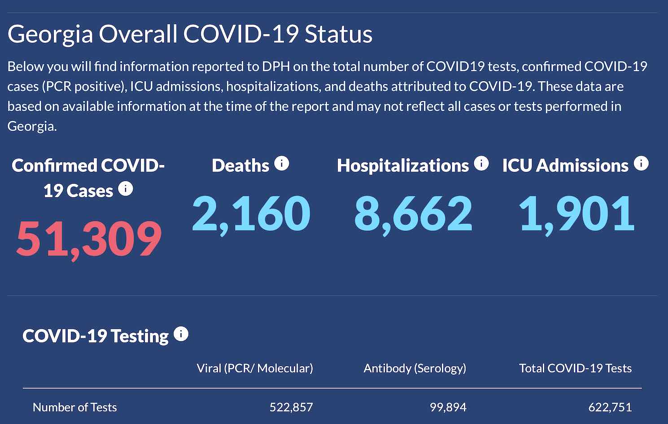Click the Antibody (Serology) column header
Viewport: 668px width, 424px height.
[x=415, y=368]
